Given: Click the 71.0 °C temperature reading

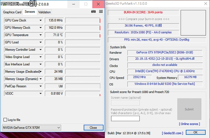Looking at the screenshot, I should point(54,35).
